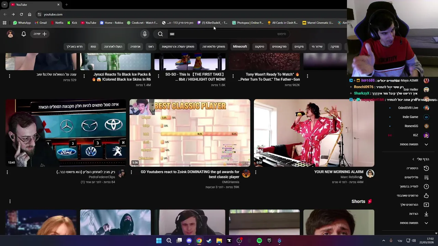Viewport: 438px width, 246px height.
Task: Open Steam from taskbar
Action: [209, 241]
